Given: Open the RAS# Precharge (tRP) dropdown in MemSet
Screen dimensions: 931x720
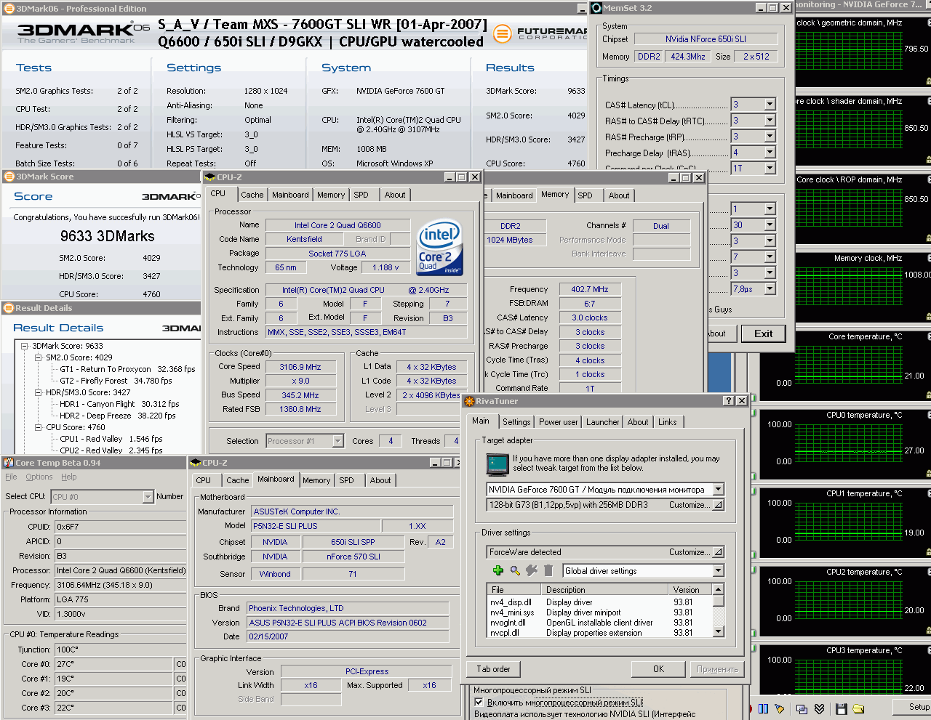Looking at the screenshot, I should 770,137.
